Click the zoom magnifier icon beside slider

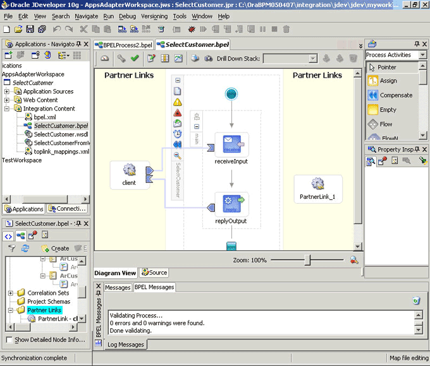[x=354, y=260]
